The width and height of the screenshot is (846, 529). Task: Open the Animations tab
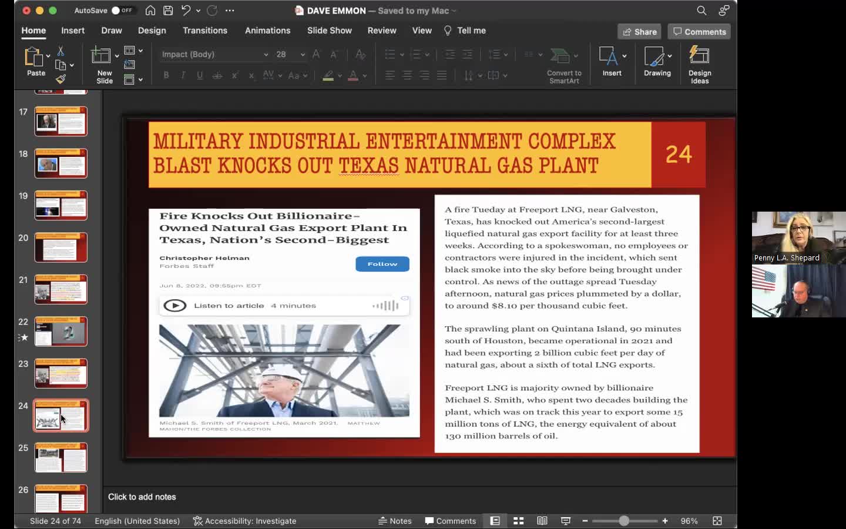pos(267,31)
